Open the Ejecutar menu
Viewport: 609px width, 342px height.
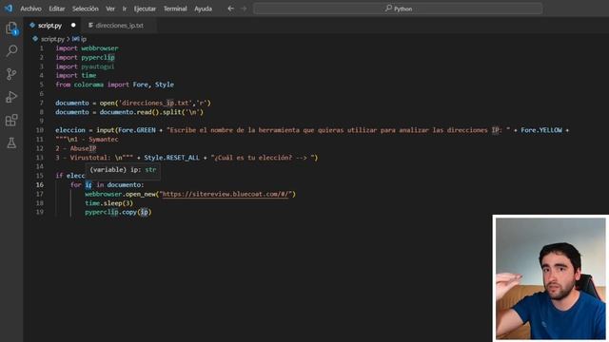pyautogui.click(x=145, y=9)
